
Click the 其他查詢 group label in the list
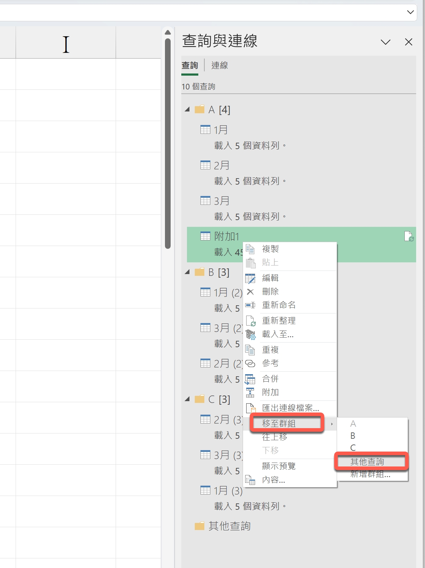230,526
